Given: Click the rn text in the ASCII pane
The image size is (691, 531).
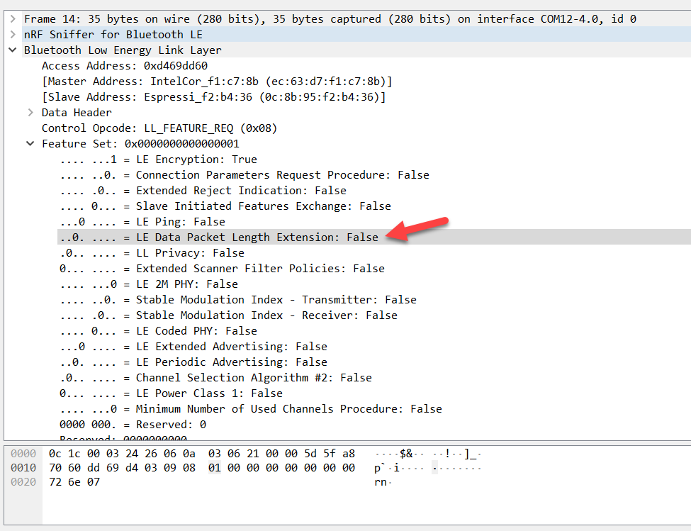Looking at the screenshot, I should [379, 481].
